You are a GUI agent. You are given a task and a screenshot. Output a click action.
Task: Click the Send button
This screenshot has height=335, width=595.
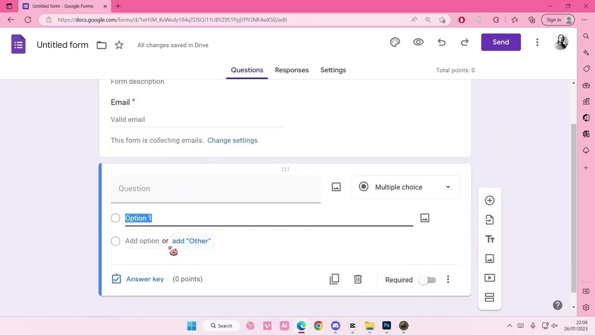pyautogui.click(x=501, y=42)
